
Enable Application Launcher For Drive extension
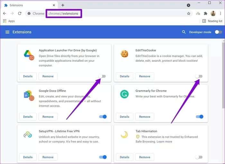(102, 76)
